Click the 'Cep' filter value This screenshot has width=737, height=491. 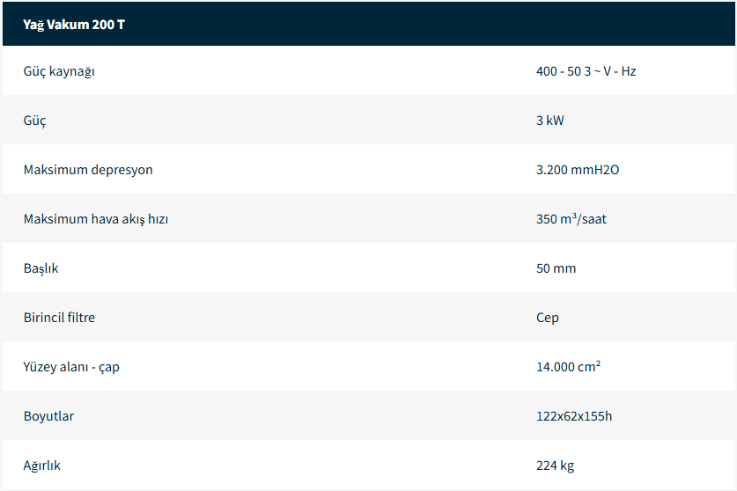[x=547, y=318]
